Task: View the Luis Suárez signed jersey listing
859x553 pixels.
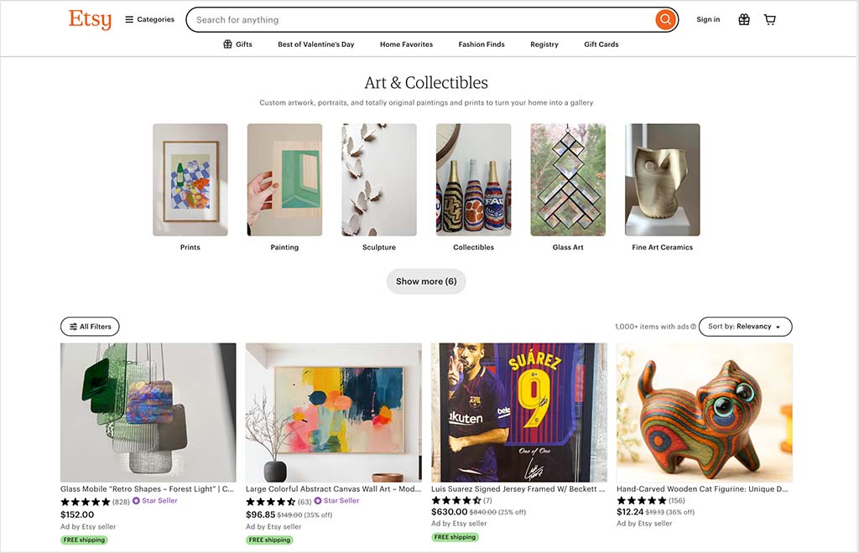Action: pos(519,413)
